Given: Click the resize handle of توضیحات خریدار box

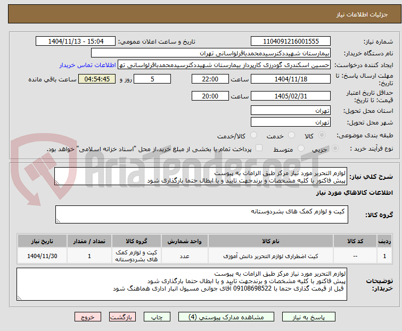Looking at the screenshot, I should (x=20, y=297).
